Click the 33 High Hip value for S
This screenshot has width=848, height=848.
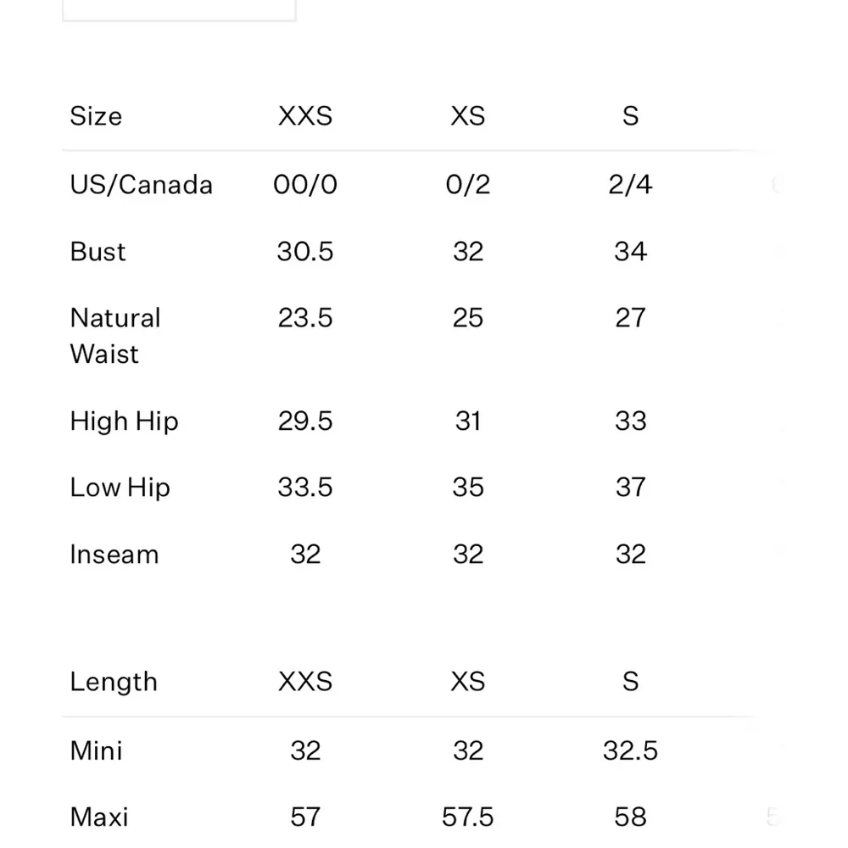[x=630, y=421]
